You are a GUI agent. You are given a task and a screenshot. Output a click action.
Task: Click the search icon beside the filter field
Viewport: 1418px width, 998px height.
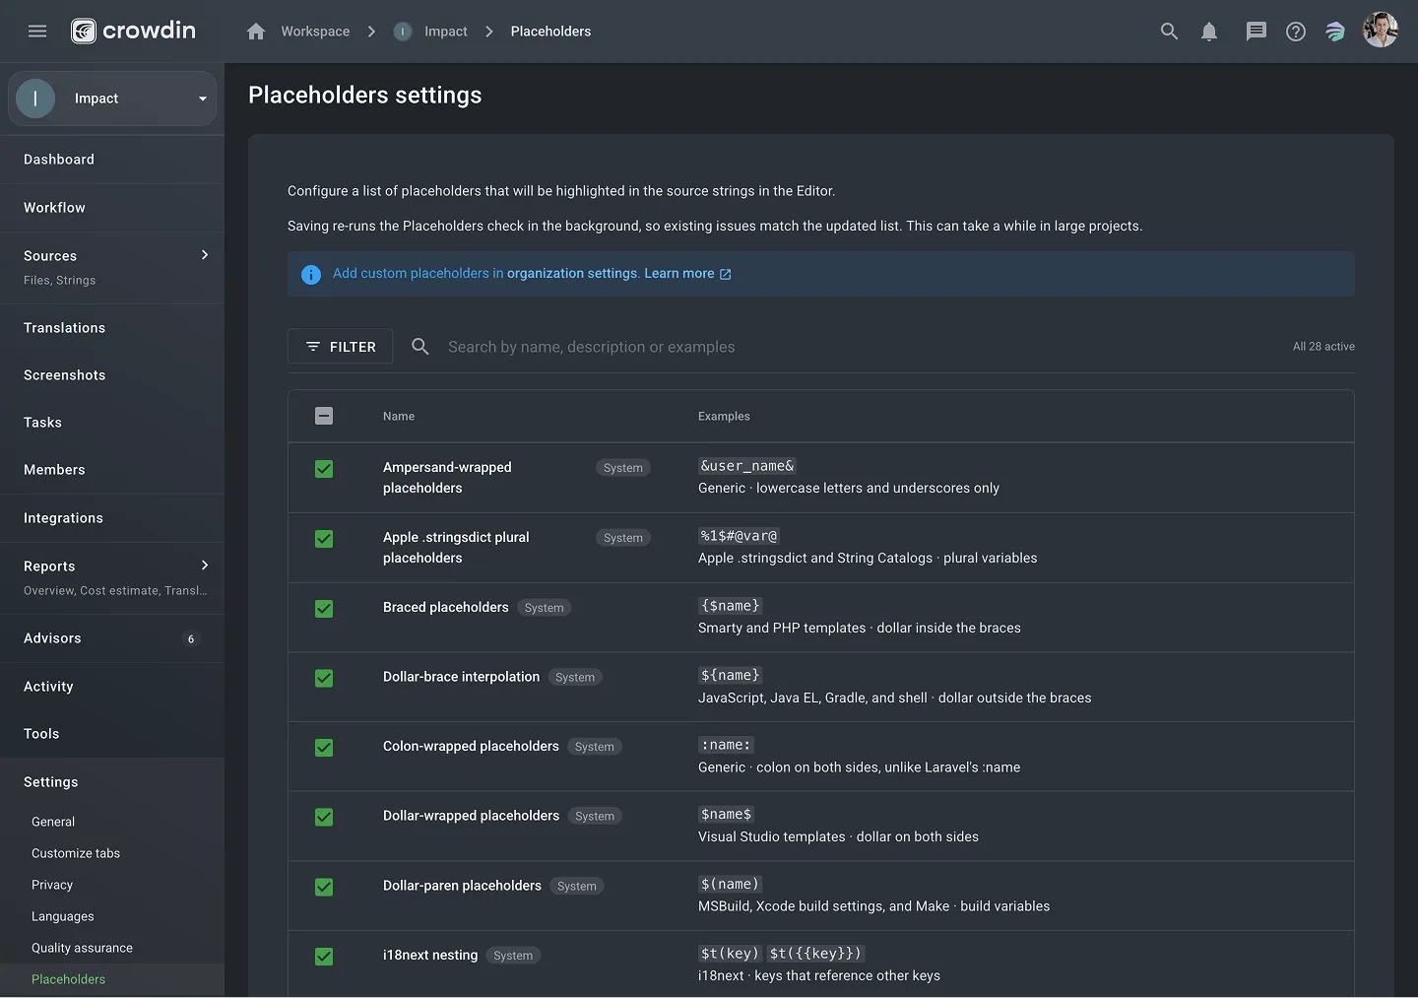point(420,347)
